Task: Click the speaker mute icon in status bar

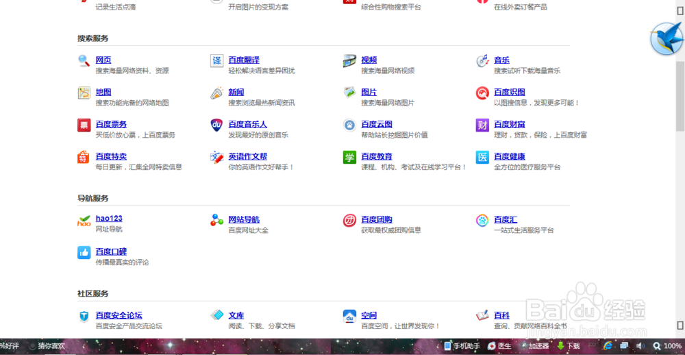Action: coord(640,346)
